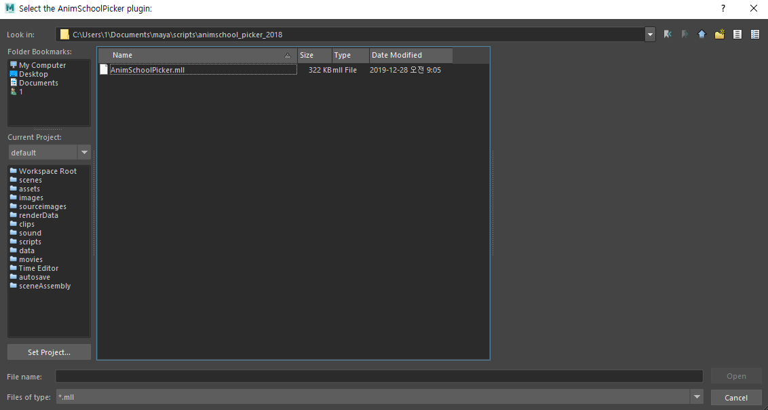Click the mll File type cell
The height and width of the screenshot is (410, 768).
click(345, 70)
